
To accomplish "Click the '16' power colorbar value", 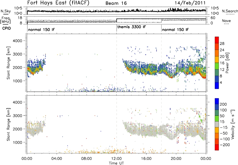I will click(222, 63).
